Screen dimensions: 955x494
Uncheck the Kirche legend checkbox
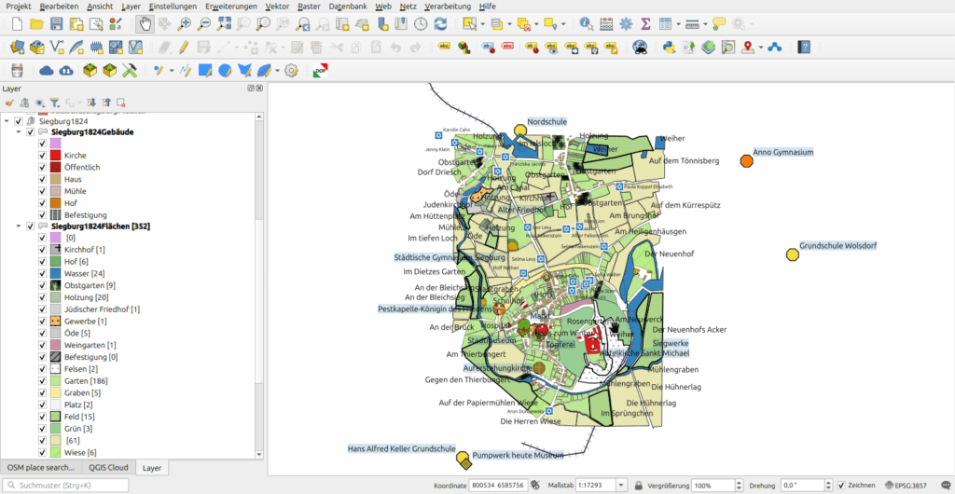coord(42,156)
